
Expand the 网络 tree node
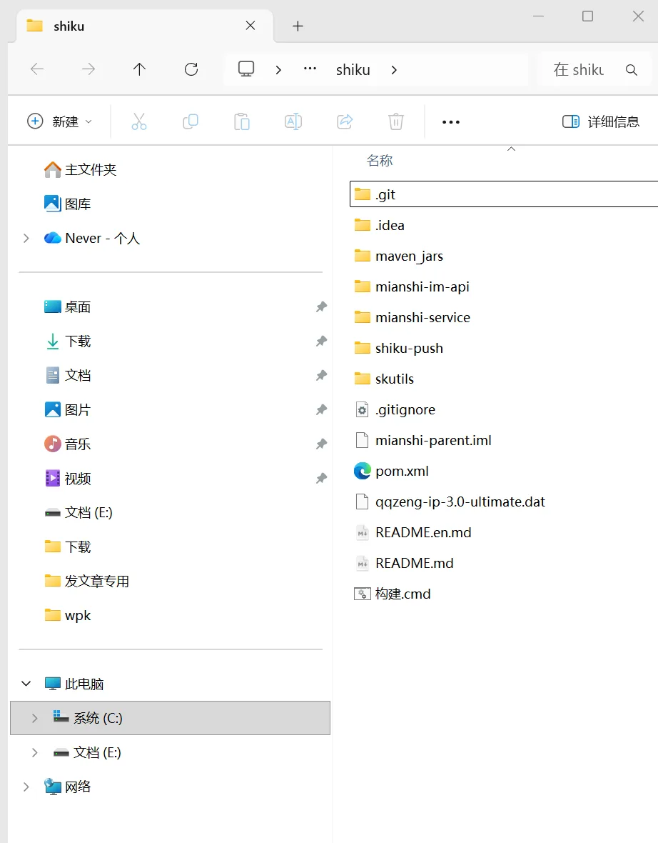tap(26, 787)
